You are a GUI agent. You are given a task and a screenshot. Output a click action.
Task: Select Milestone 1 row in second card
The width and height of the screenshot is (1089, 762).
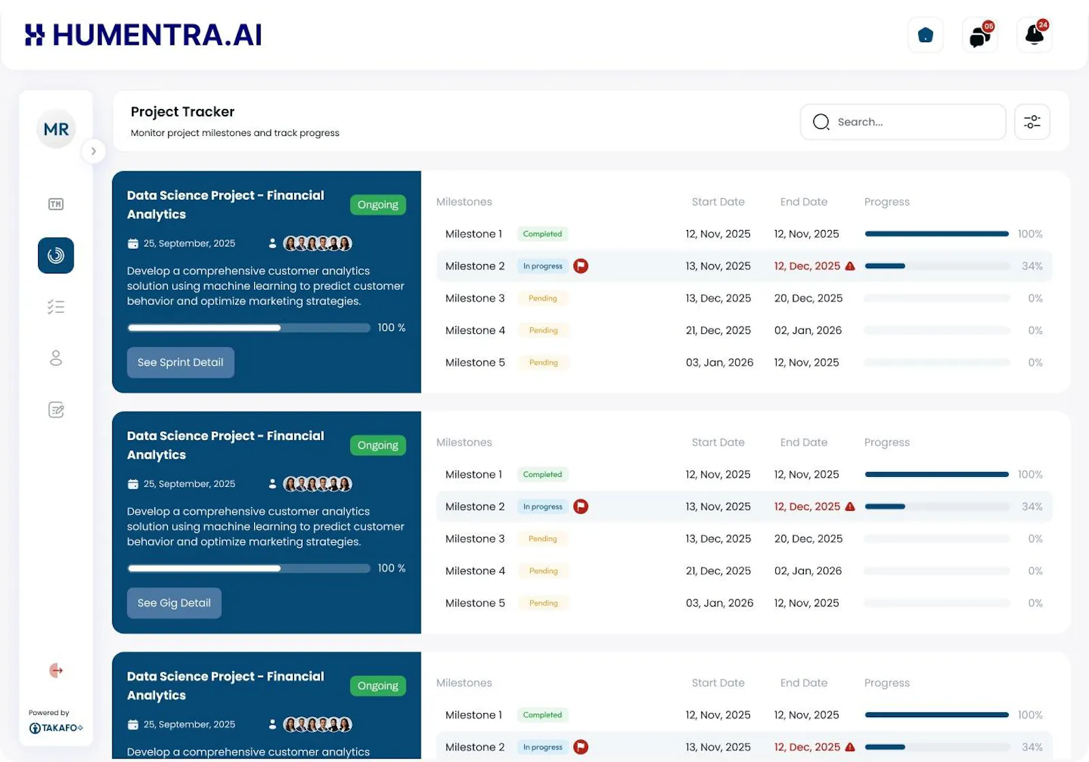tap(745, 474)
